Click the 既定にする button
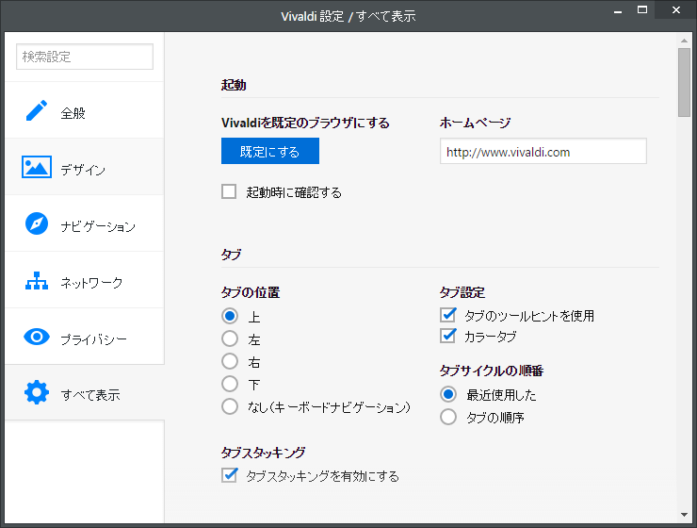This screenshot has width=697, height=528. tap(269, 151)
